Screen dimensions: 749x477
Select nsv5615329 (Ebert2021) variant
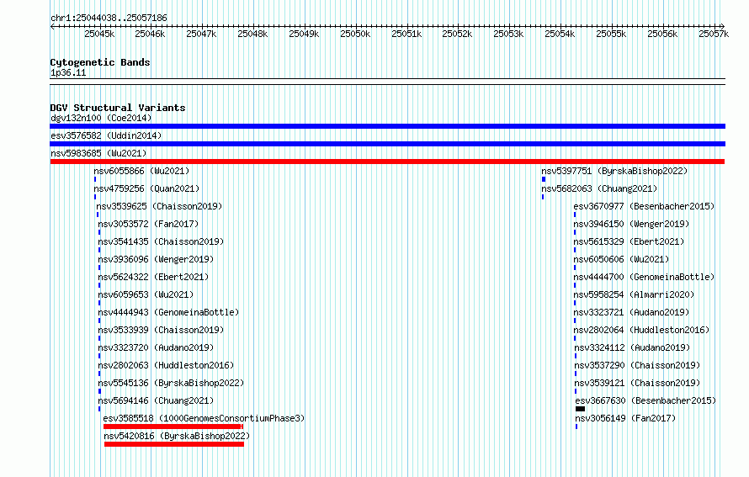629,241
